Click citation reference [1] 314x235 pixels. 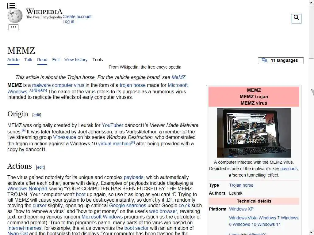30,90
